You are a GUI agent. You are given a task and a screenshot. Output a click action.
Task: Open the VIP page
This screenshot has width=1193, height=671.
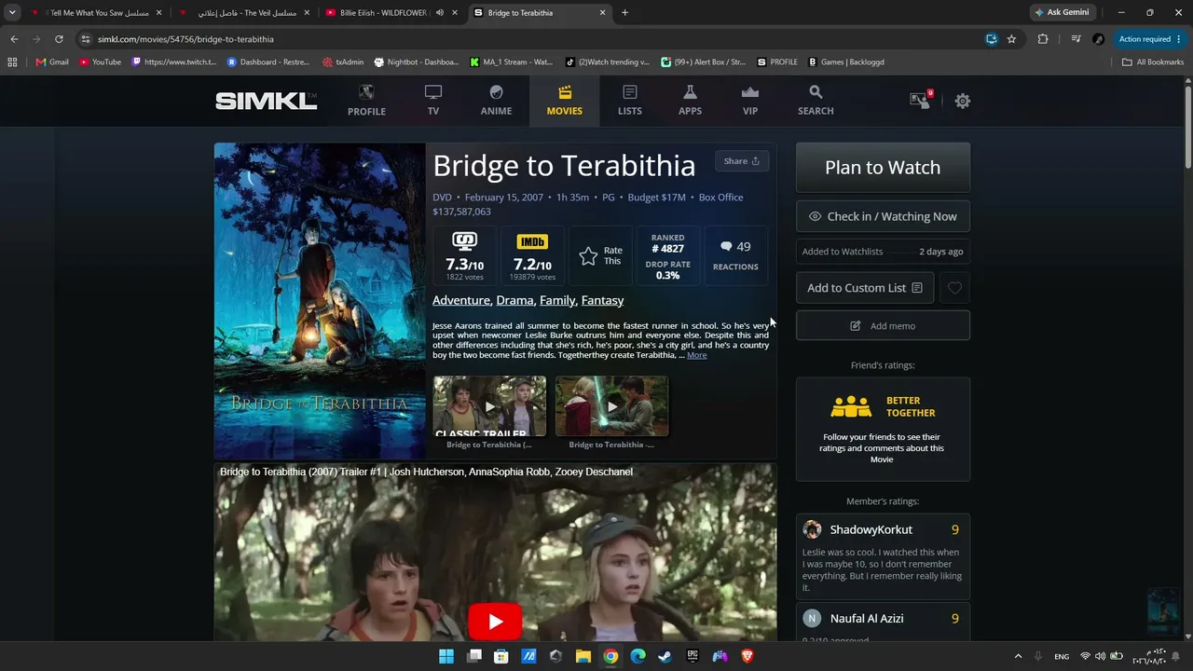point(750,101)
